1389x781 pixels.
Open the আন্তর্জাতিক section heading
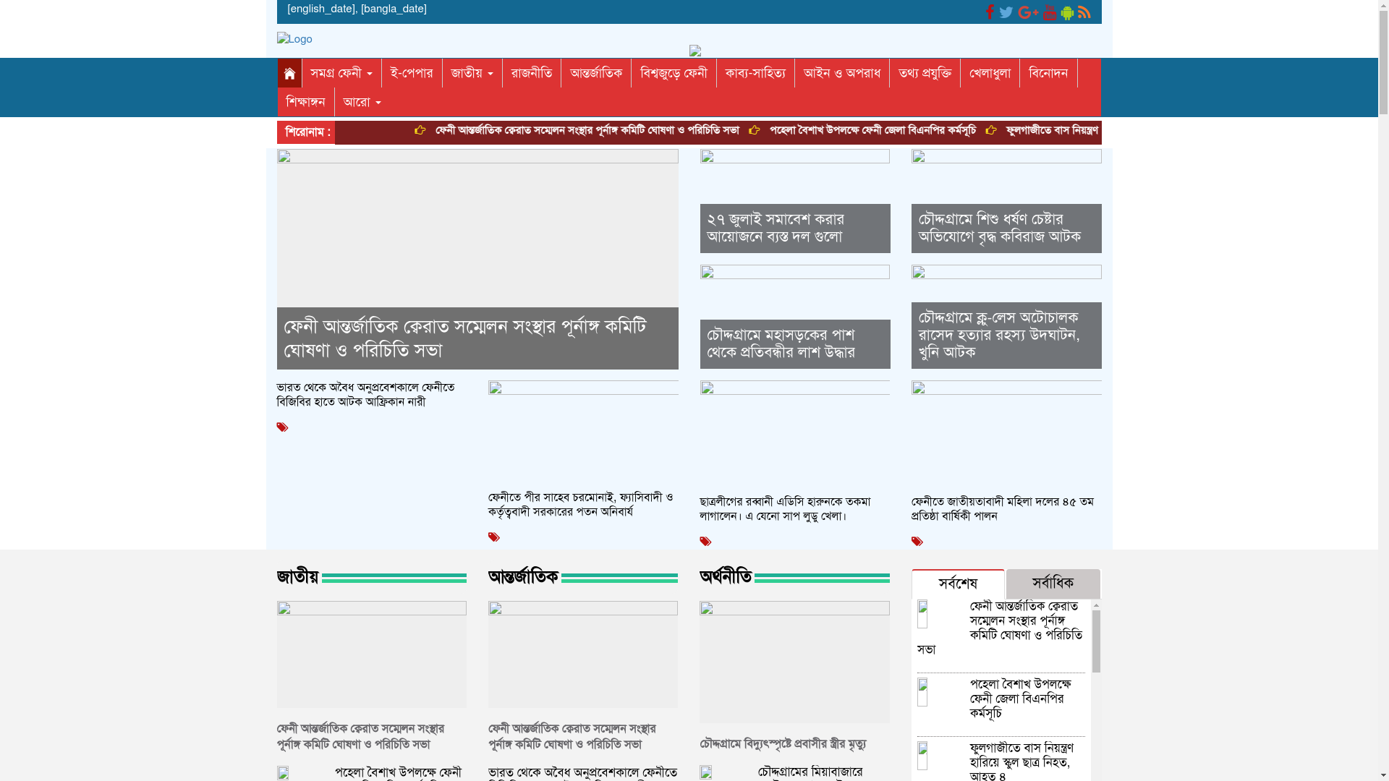click(x=523, y=577)
